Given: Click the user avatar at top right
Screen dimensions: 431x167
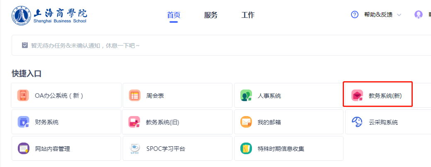Looking at the screenshot, I should pyautogui.click(x=418, y=15).
